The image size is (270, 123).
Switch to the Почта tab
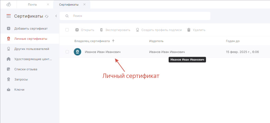[x=32, y=5]
